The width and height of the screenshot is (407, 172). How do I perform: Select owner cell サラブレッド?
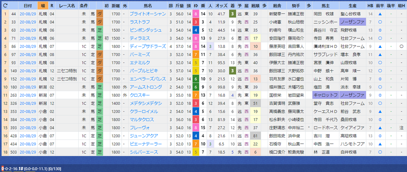(325, 55)
